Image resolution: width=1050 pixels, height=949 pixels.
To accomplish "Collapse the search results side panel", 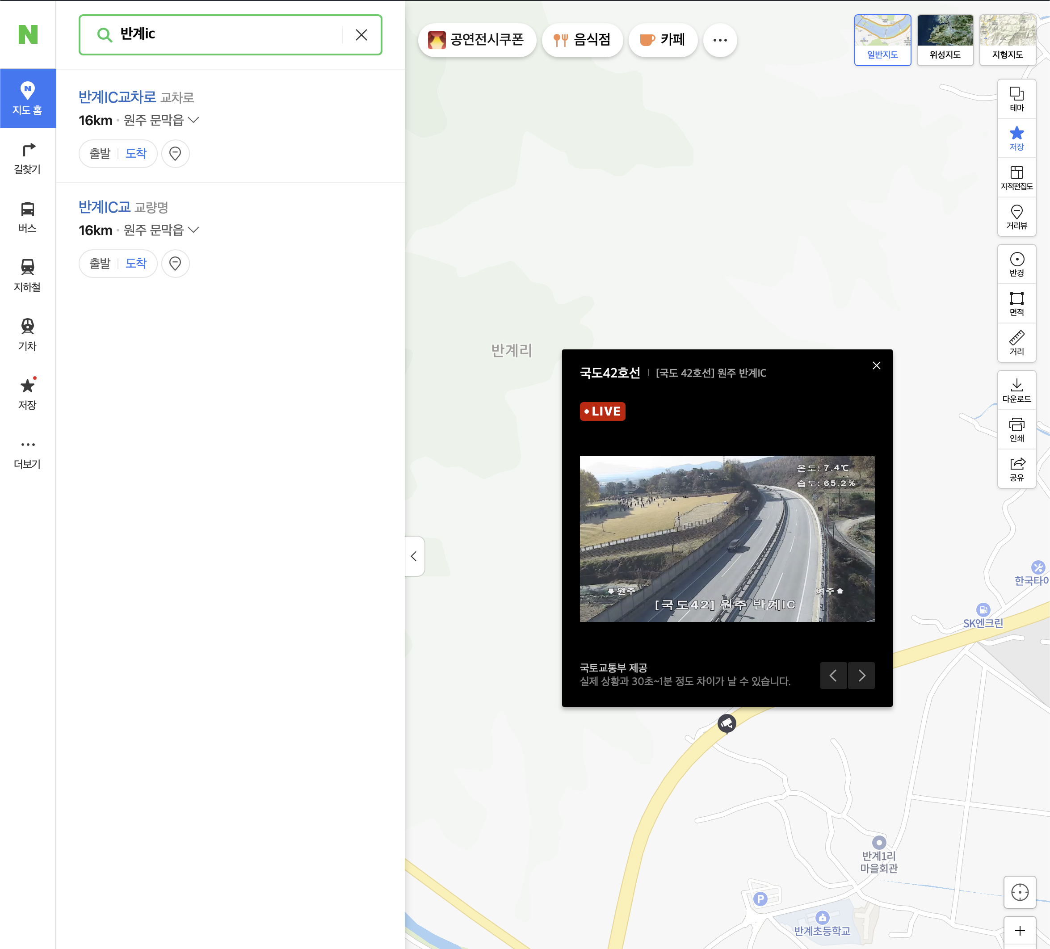I will [414, 556].
